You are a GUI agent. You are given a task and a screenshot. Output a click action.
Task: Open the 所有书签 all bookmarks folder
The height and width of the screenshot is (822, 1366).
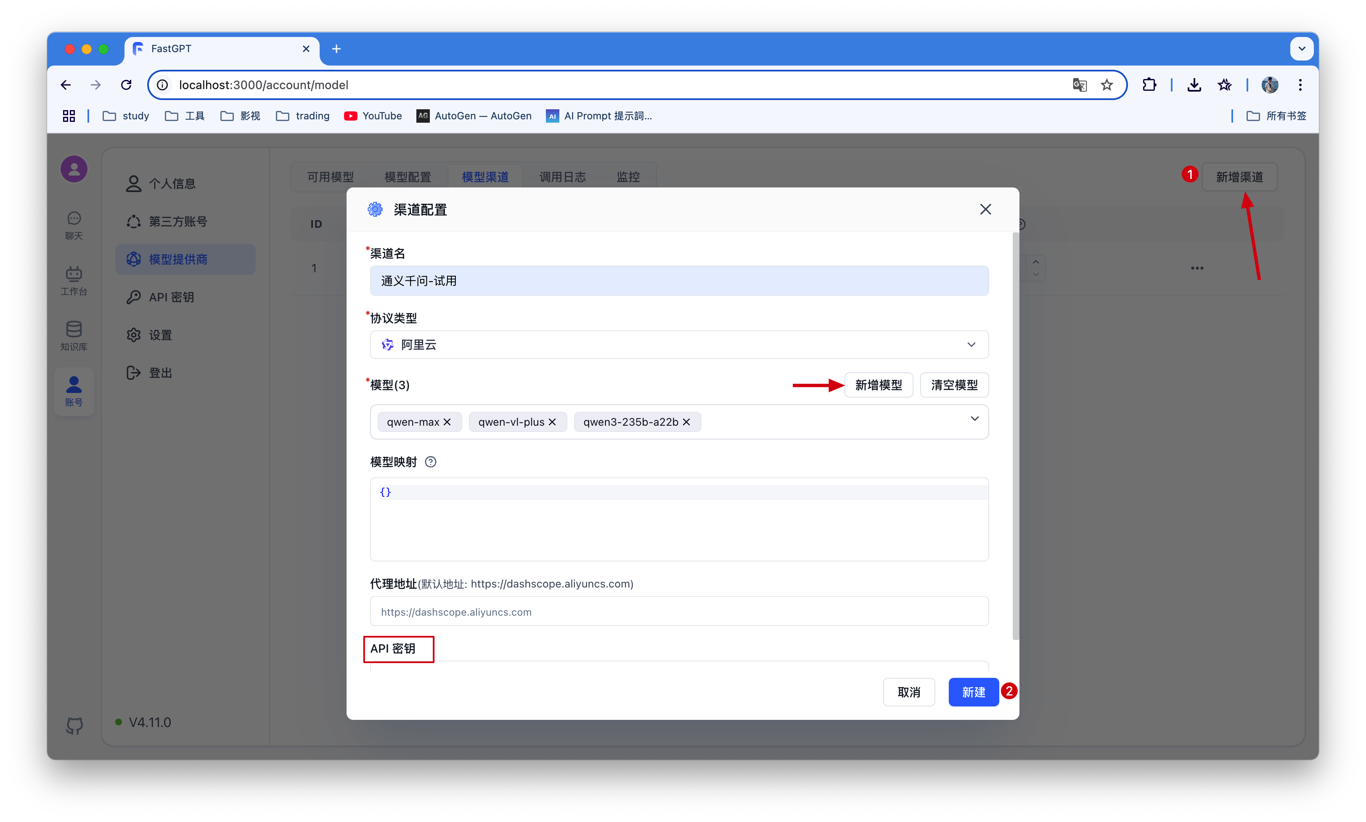coord(1277,116)
